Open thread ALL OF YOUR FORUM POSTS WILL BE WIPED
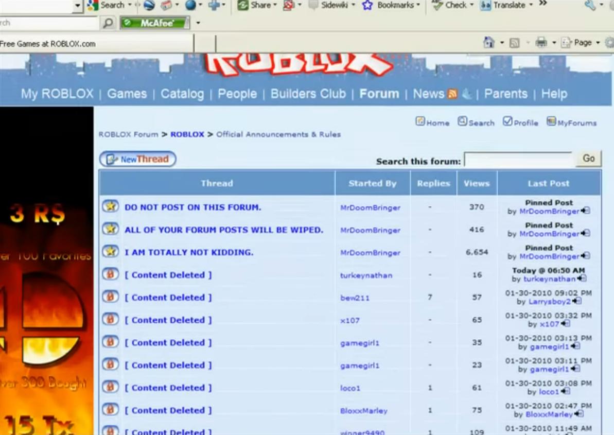The image size is (614, 435). (224, 230)
